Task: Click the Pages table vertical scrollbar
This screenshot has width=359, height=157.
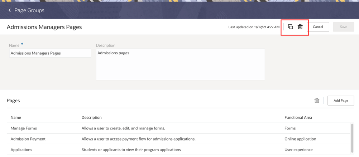Action: click(352, 138)
